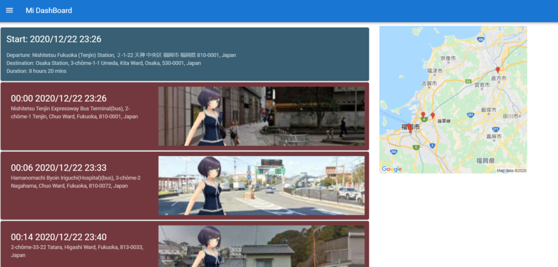This screenshot has width=558, height=267.
Task: Click the E3 expressway shield on map
Action: click(468, 82)
